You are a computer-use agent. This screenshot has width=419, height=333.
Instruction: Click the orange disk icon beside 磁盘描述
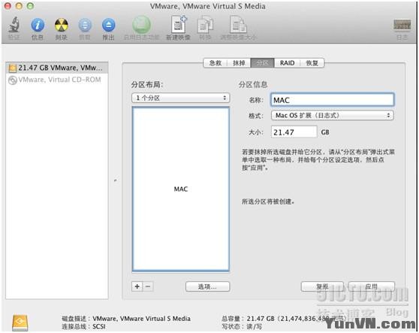(x=20, y=322)
